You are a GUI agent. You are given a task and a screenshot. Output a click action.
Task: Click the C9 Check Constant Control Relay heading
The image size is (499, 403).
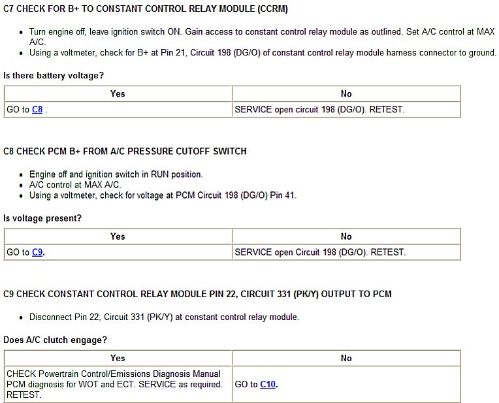coord(197,294)
